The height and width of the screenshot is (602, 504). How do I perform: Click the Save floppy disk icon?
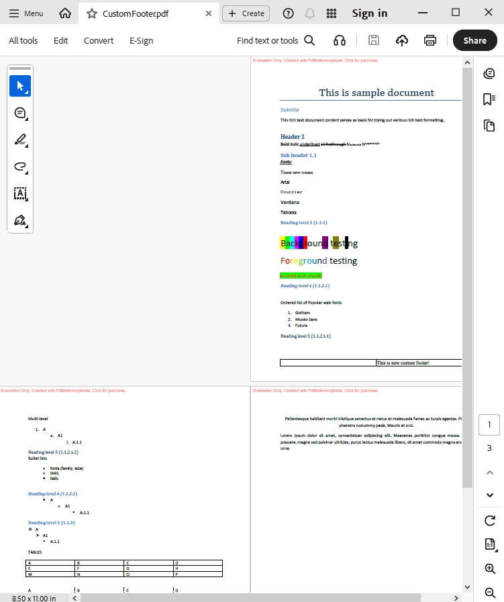point(374,40)
